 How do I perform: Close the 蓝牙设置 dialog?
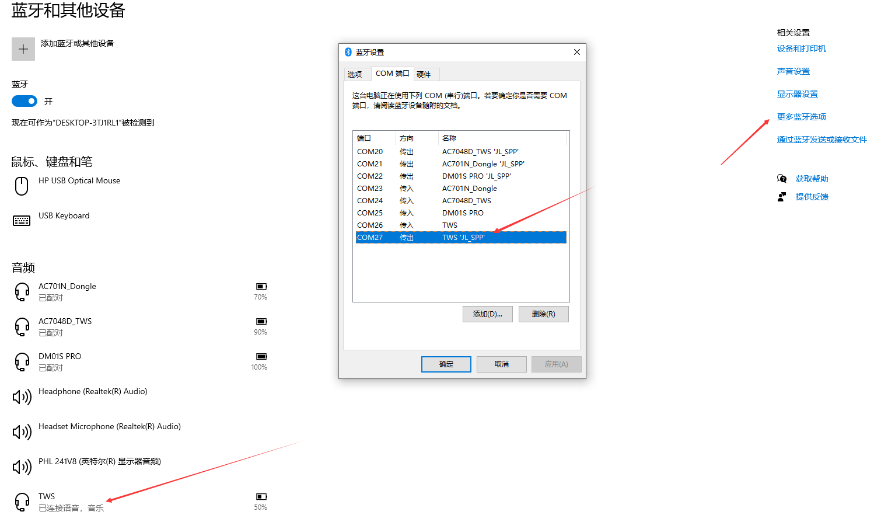(x=577, y=52)
